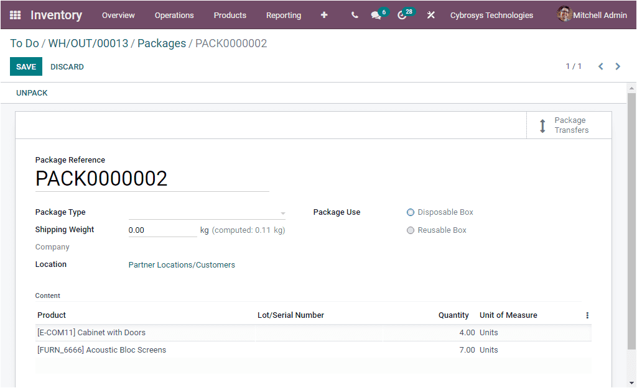Select Reusable Box package use

410,230
